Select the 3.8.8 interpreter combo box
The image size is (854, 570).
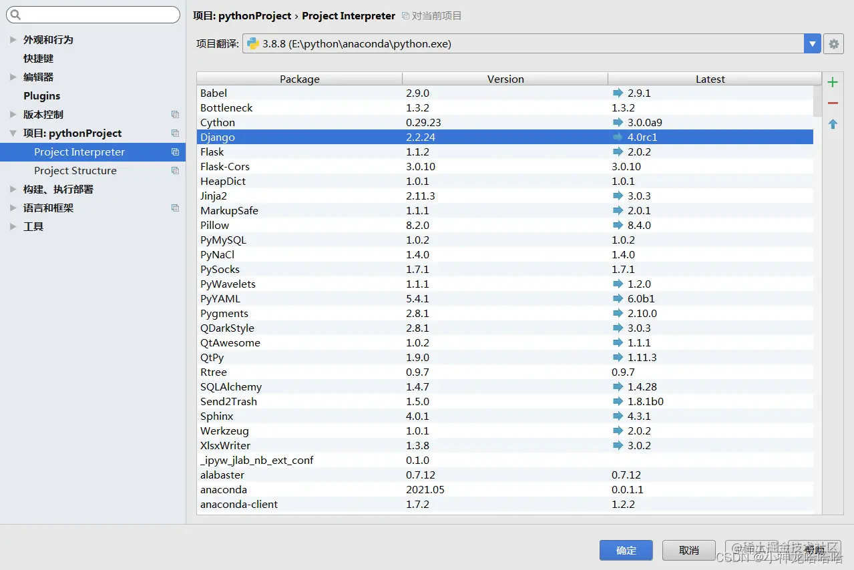pyautogui.click(x=531, y=44)
